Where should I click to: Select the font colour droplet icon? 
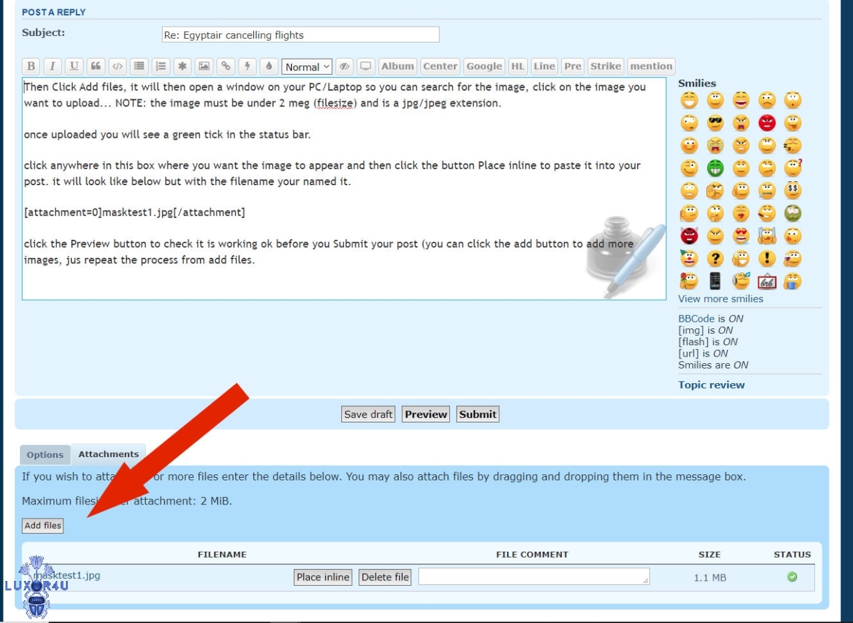pos(269,66)
